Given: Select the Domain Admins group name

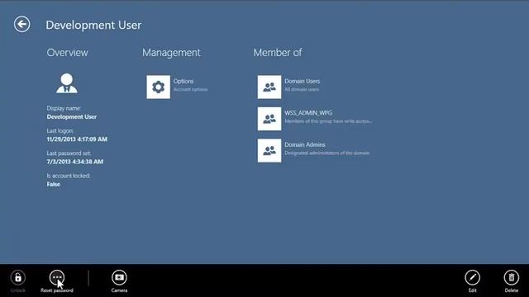Looking at the screenshot, I should [x=305, y=144].
